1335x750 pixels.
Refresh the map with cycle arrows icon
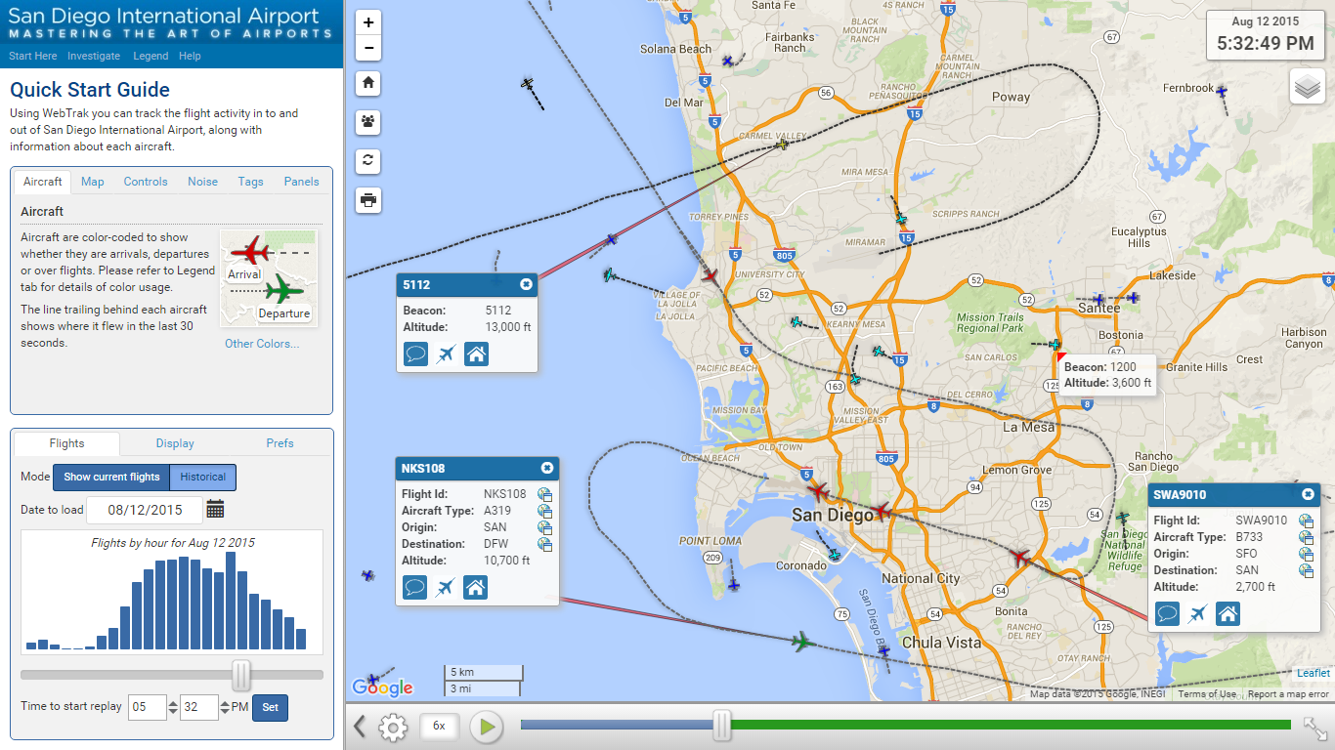point(368,161)
